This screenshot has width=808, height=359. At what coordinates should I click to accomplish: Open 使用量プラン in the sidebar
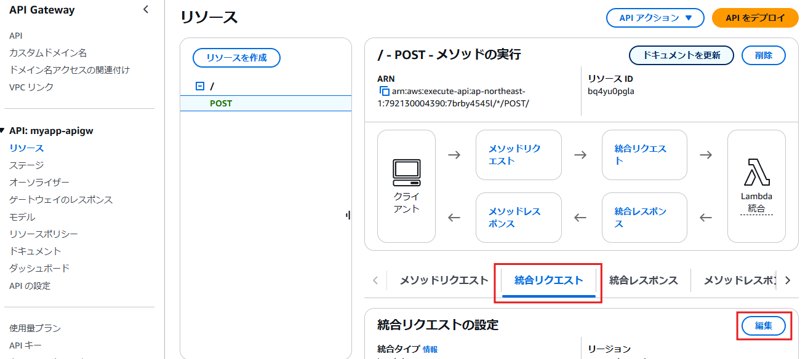tap(35, 328)
